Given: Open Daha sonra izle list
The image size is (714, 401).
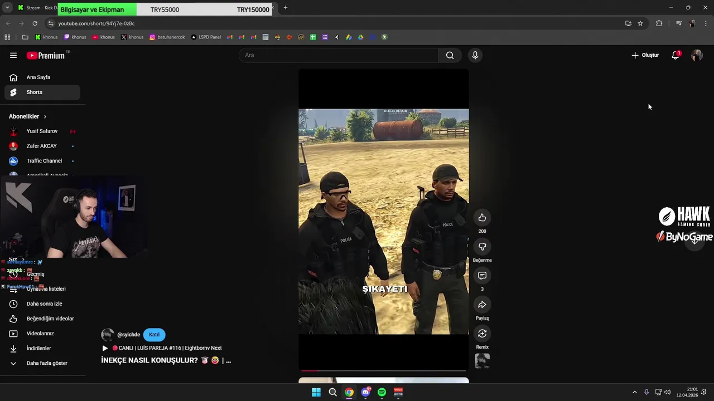Looking at the screenshot, I should click(x=42, y=304).
